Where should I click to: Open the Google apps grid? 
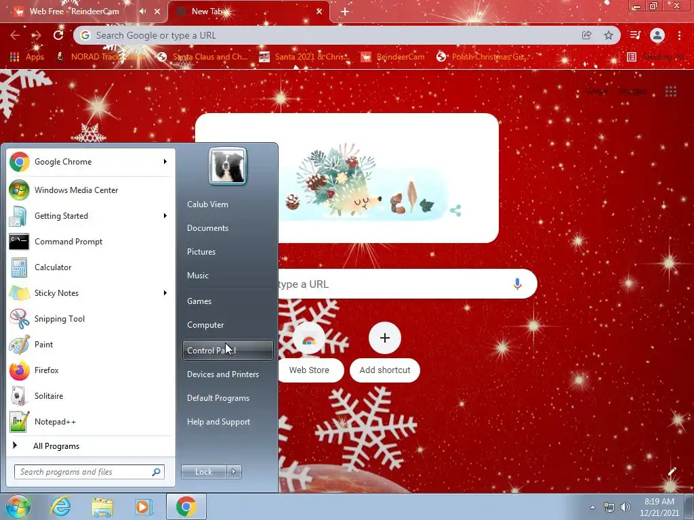[x=670, y=91]
